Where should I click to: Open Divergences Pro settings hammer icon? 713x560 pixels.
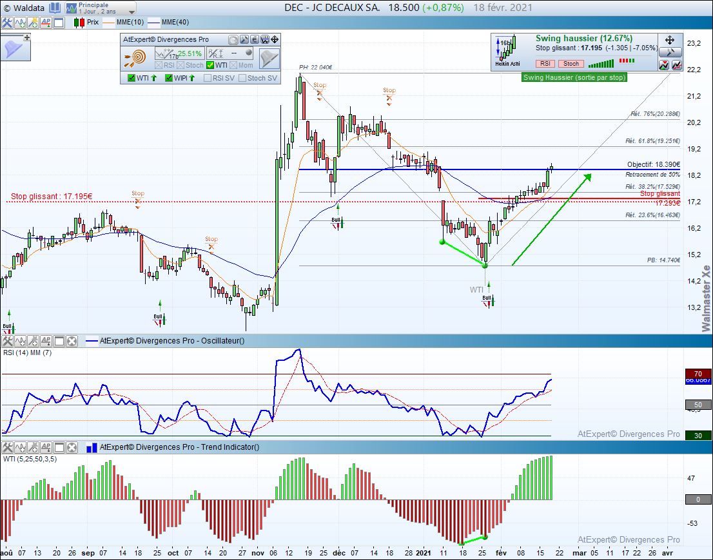click(x=244, y=39)
